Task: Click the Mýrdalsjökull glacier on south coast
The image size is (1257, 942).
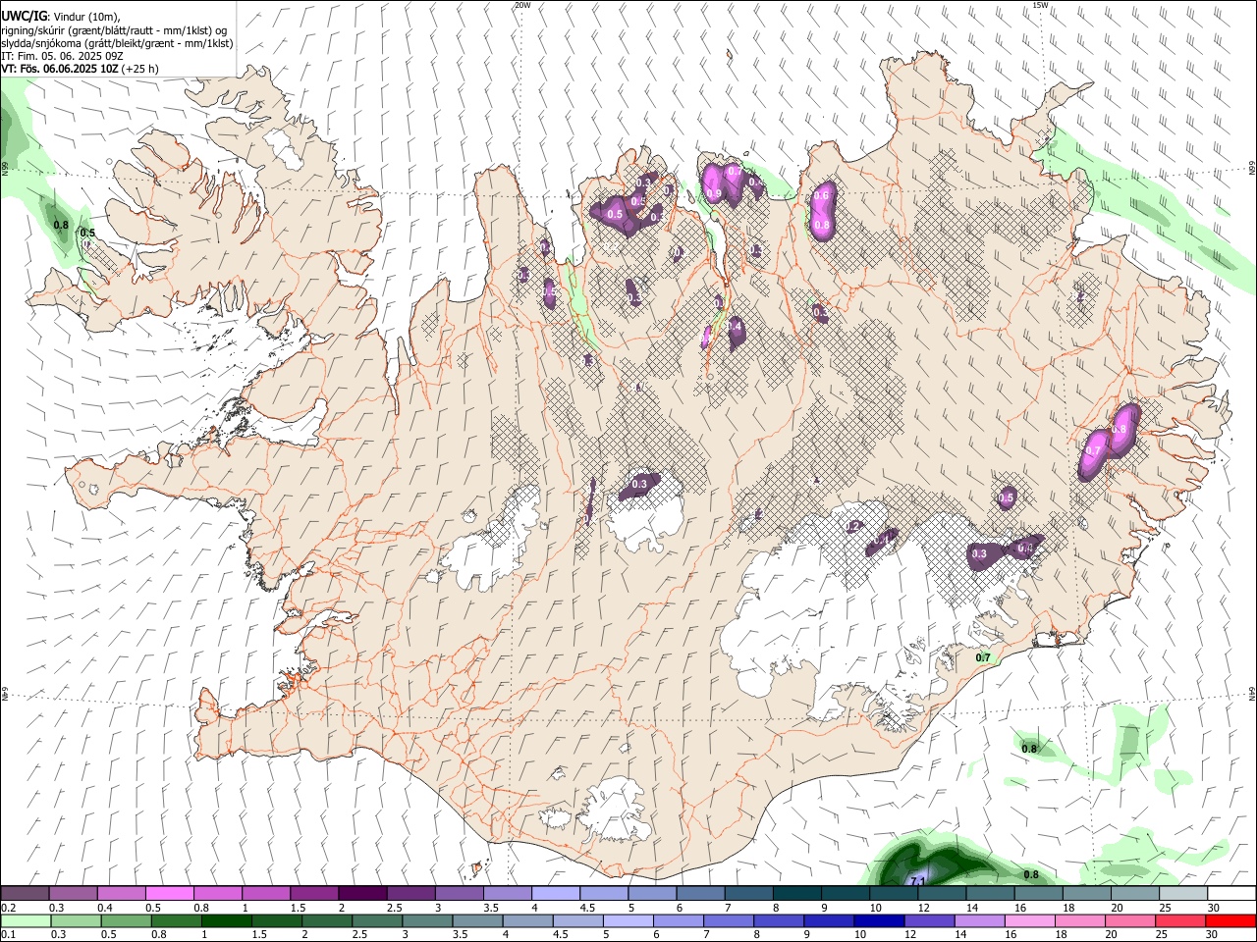Action: 614,810
